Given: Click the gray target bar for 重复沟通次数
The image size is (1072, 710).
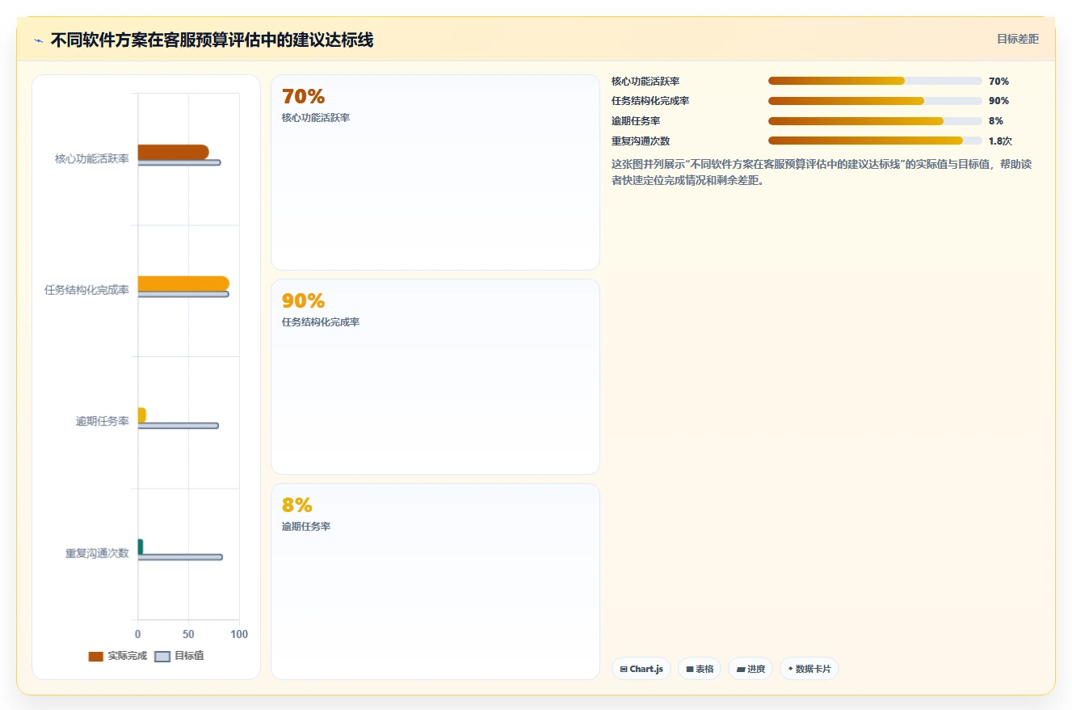Looking at the screenshot, I should pyautogui.click(x=180, y=557).
